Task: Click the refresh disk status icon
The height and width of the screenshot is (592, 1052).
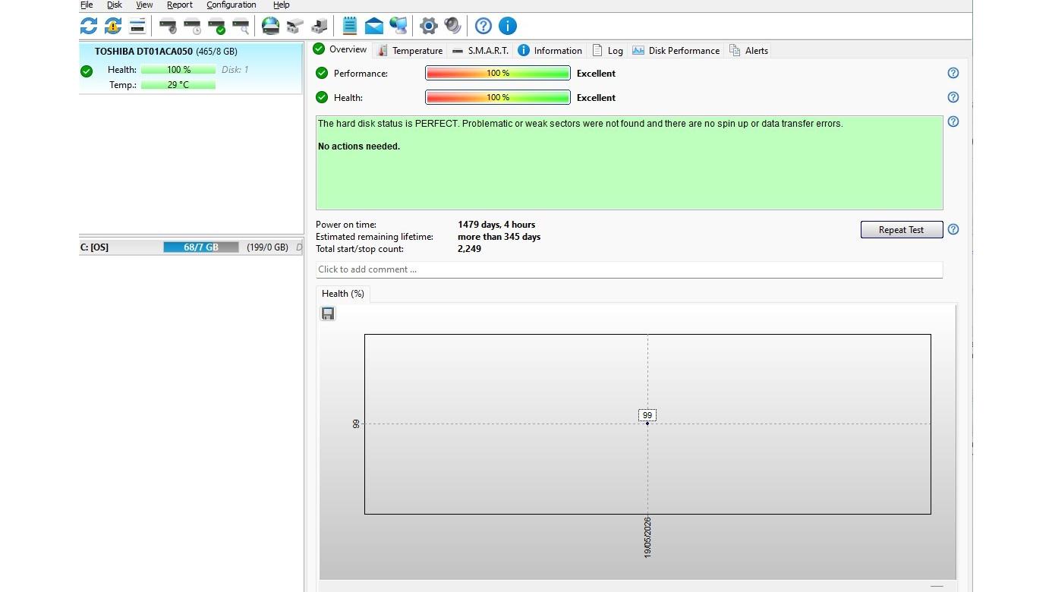Action: (x=89, y=26)
